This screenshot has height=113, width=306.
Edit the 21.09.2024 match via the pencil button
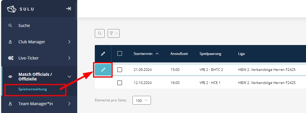pos(103,70)
